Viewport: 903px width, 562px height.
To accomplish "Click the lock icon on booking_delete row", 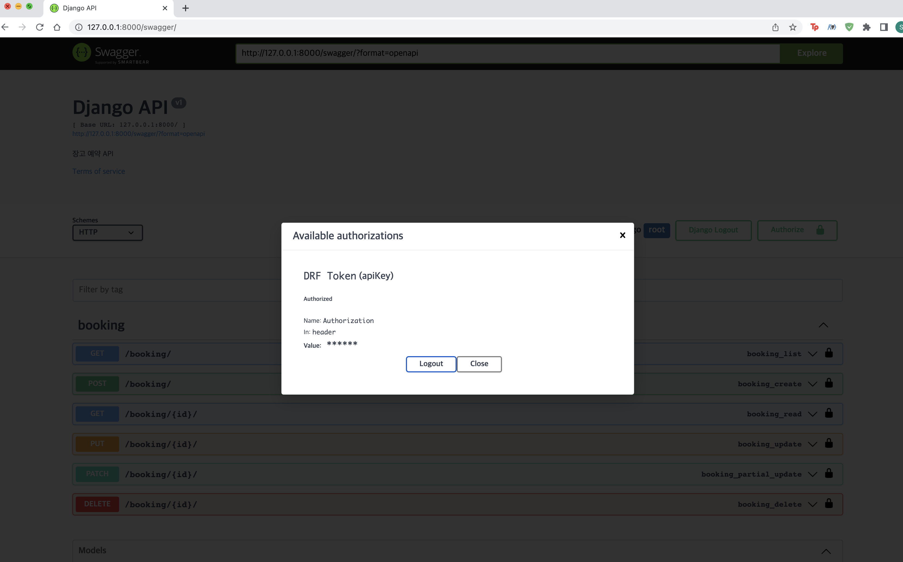I will click(829, 504).
